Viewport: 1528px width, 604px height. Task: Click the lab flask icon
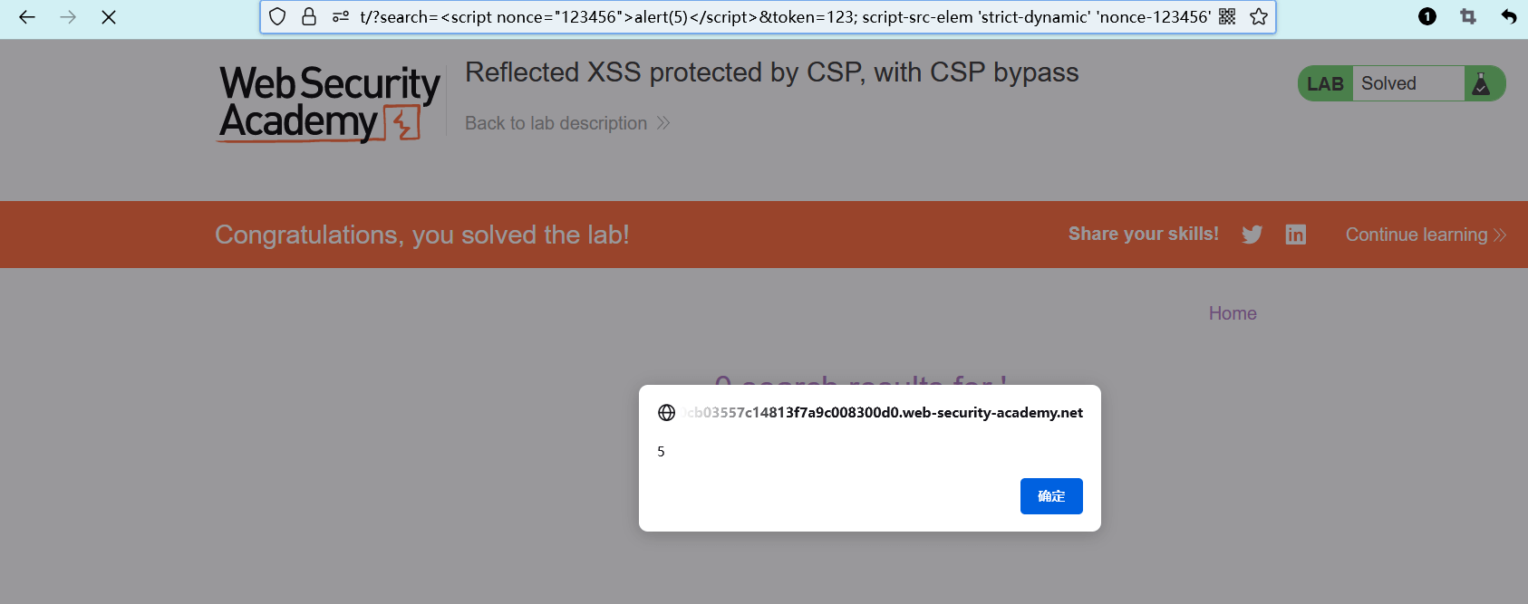click(x=1482, y=83)
